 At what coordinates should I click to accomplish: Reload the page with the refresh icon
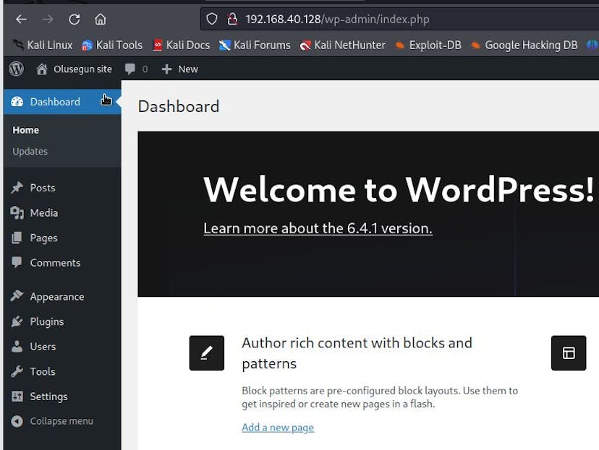[x=74, y=20]
